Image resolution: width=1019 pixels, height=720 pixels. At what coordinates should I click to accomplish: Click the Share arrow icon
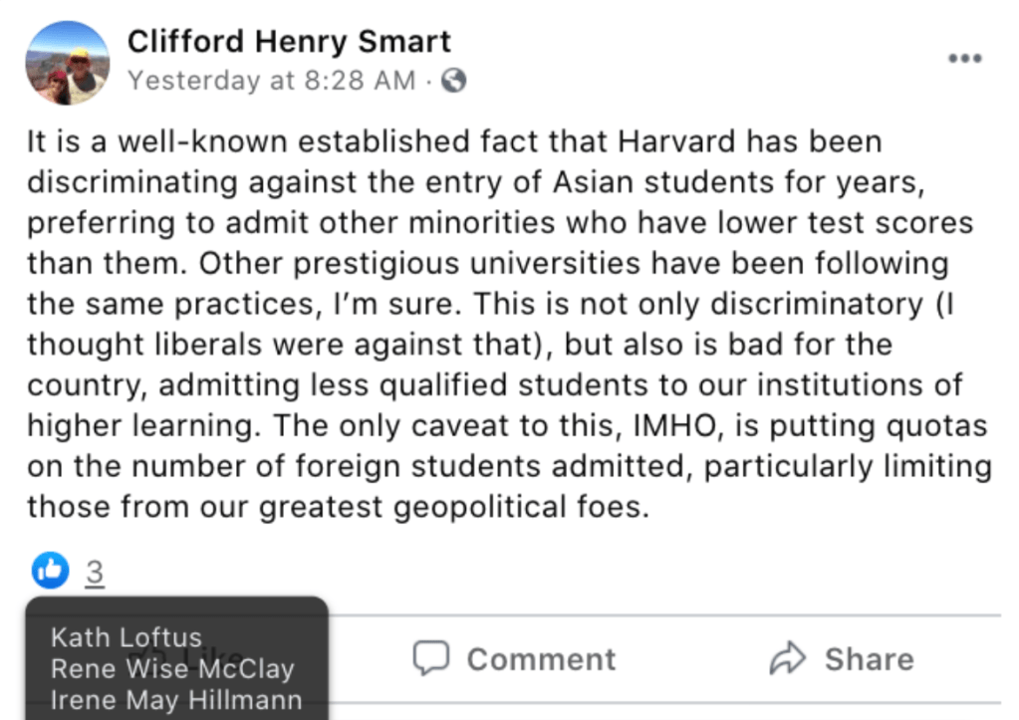pos(787,658)
